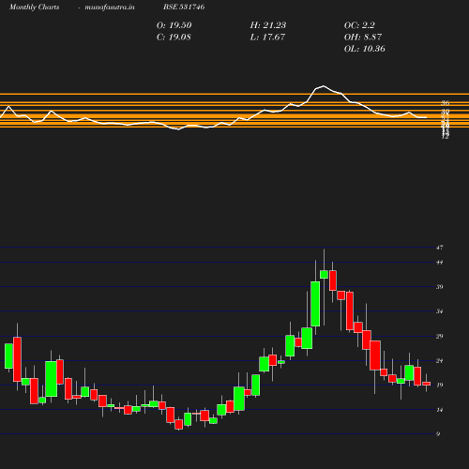Click the last red candle at the chart's end
This screenshot has height=469, width=469.
427,384
